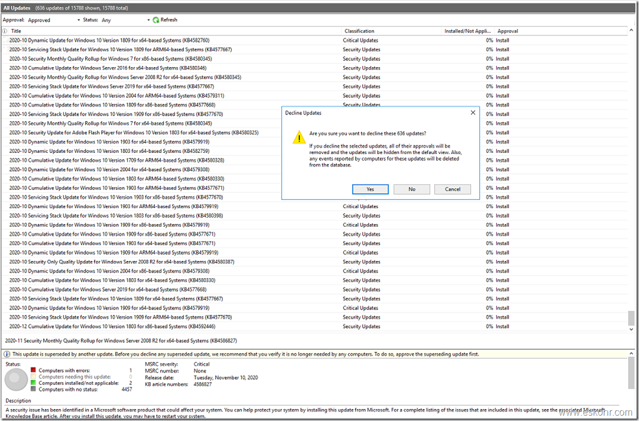This screenshot has width=639, height=421.
Task: Click the status pie chart graphic
Action: tap(16, 380)
